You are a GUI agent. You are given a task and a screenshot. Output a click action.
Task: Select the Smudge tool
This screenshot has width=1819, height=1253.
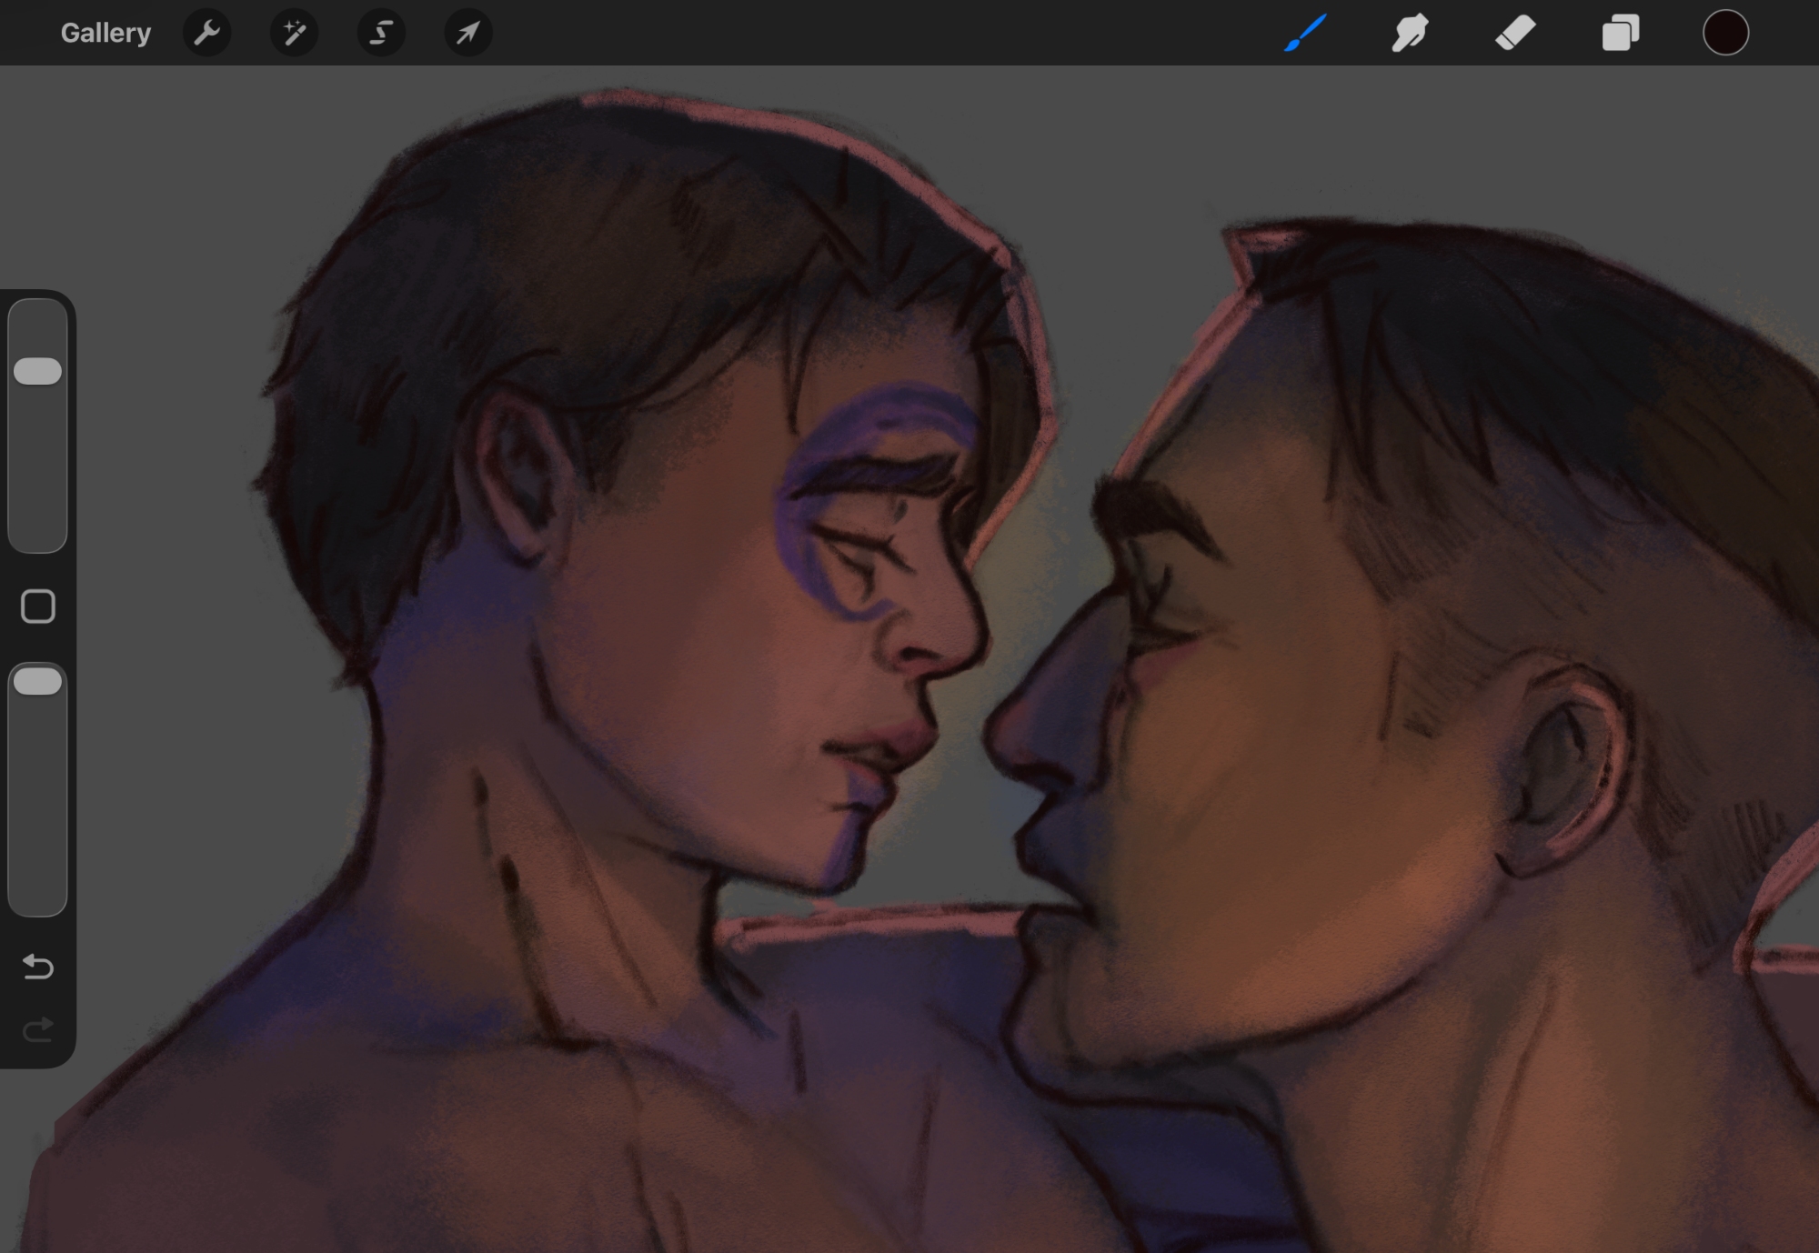(1410, 34)
